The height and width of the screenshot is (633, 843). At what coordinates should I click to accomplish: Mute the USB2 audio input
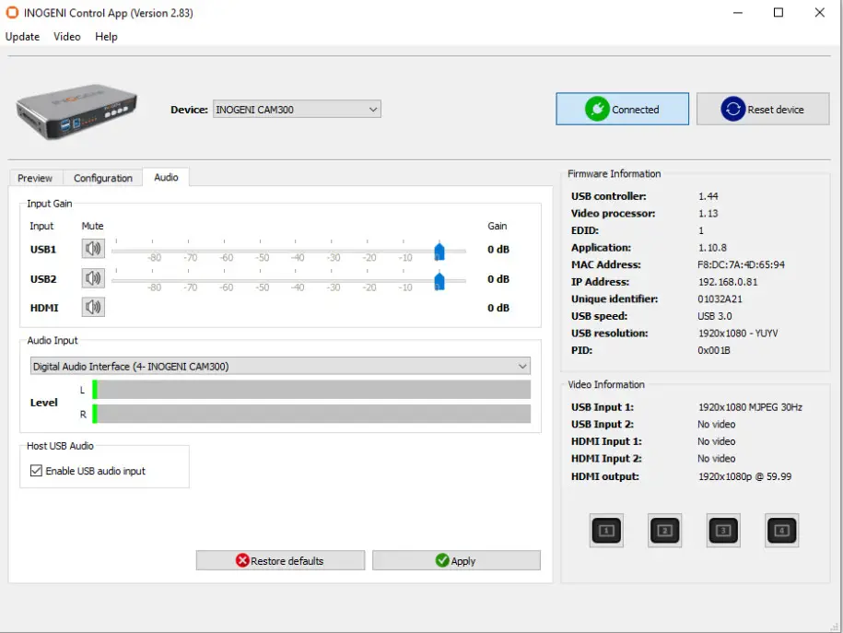coord(92,278)
